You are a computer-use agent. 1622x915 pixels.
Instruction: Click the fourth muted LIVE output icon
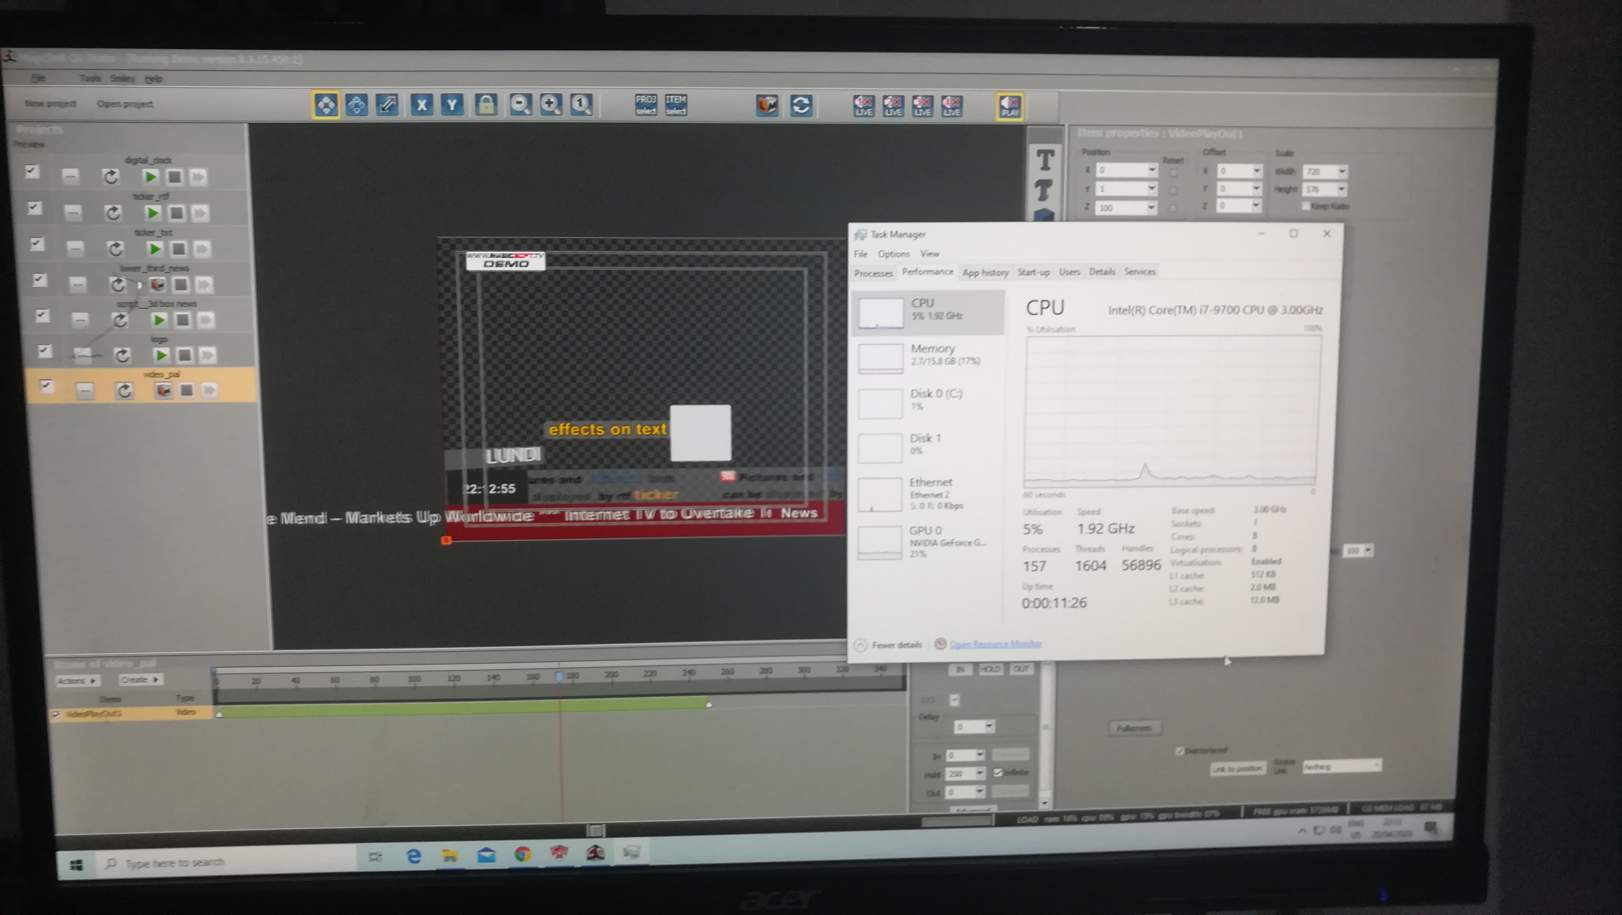(x=952, y=106)
